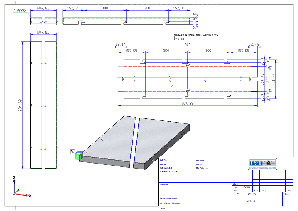The image size is (298, 211).
Task: Select the left 152,31 dimension in the top view
Action: pyautogui.click(x=73, y=8)
